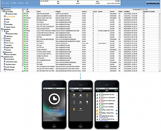Select the 'Group A Finished' event row
Image resolution: width=161 pixels, height=131 pixels.
tap(92, 50)
